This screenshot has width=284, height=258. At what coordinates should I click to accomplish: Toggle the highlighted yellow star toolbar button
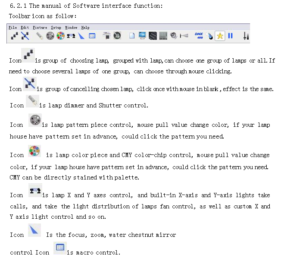(x=220, y=36)
